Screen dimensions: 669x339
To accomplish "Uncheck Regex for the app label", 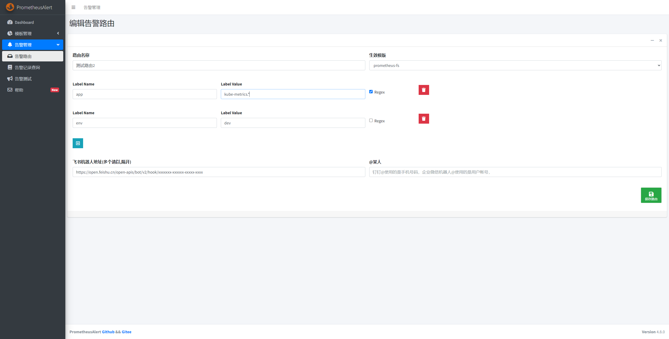I will (x=371, y=92).
